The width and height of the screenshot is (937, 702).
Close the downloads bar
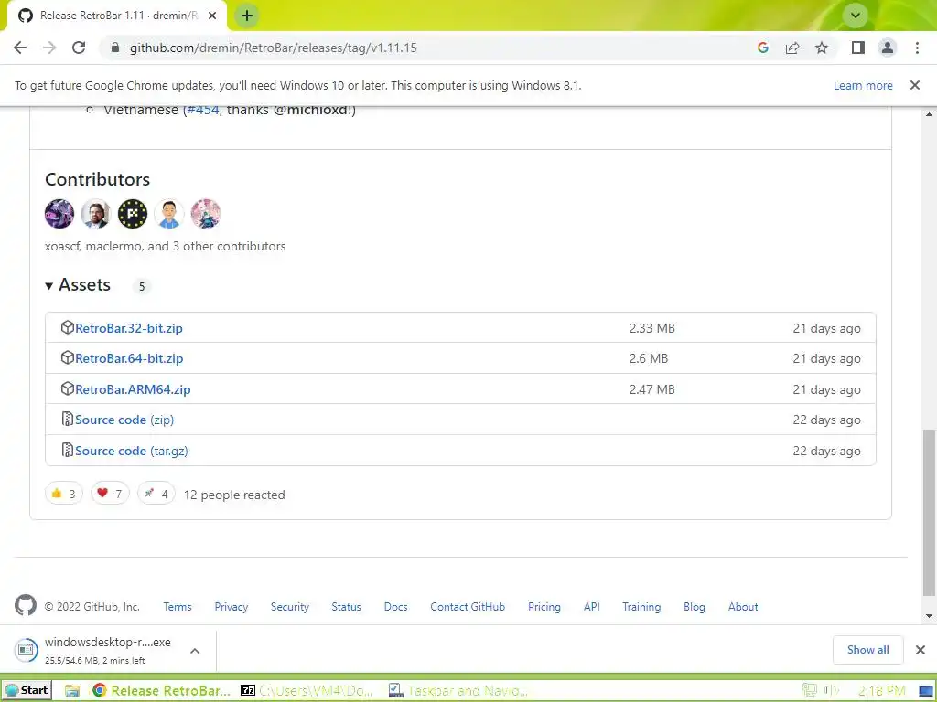coord(921,650)
